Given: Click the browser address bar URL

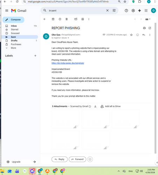Looking at the screenshot, I should (68, 2).
